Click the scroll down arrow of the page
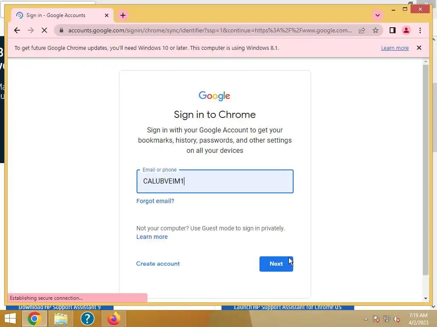437x327 pixels. click(425, 298)
